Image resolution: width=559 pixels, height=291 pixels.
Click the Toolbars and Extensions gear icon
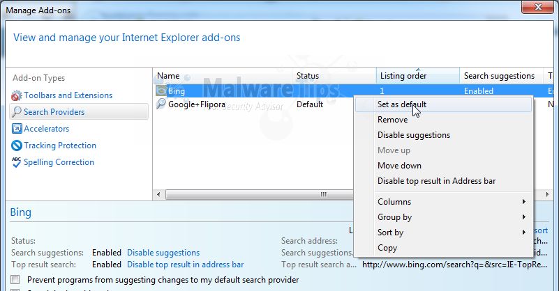point(16,95)
